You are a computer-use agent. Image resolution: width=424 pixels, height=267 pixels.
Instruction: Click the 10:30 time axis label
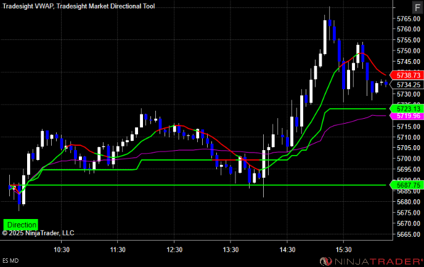[62, 250]
